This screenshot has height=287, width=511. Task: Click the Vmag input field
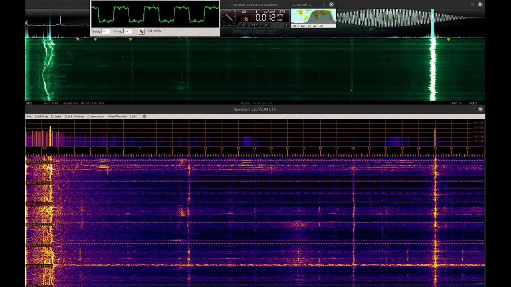coord(106,31)
